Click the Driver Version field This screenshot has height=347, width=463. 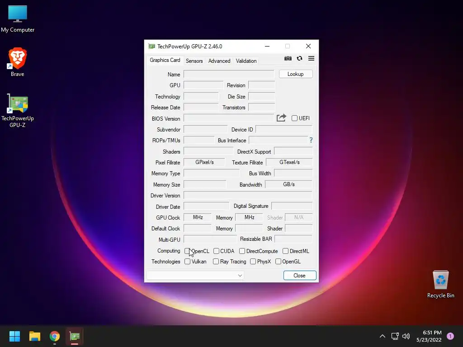(x=248, y=195)
